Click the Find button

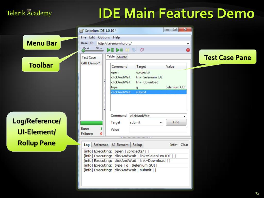coord(176,122)
